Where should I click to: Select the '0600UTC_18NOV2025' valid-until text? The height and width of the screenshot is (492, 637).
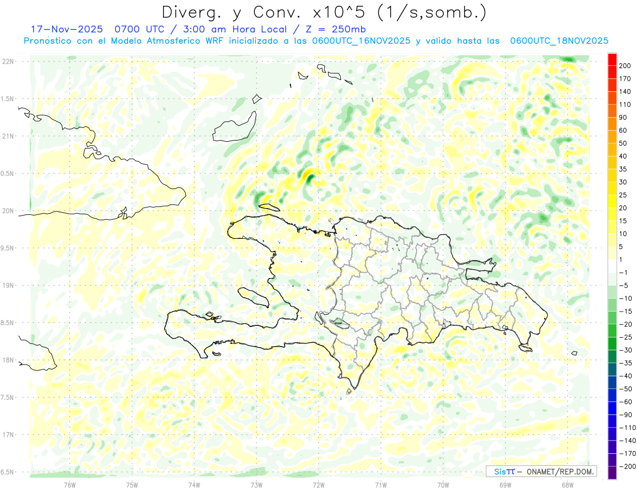pos(559,41)
